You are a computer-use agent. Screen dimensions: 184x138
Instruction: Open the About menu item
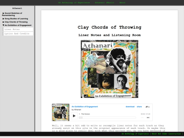pyautogui.click(x=122, y=3)
